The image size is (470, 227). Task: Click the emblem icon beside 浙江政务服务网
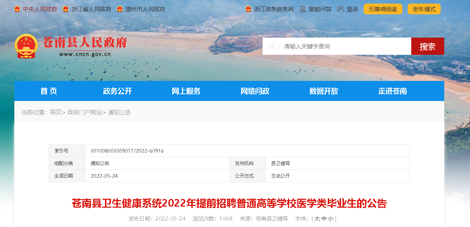tap(248, 9)
